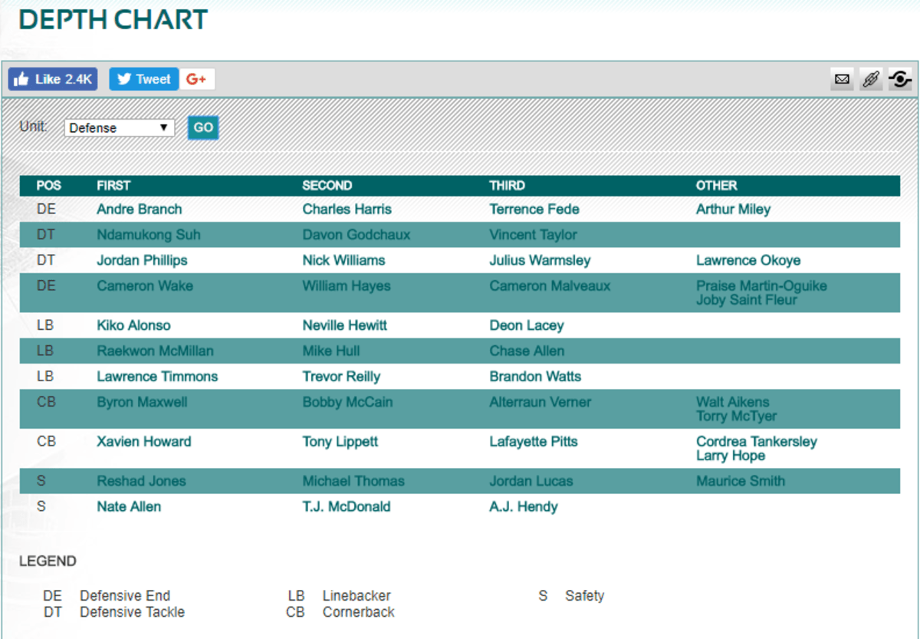The width and height of the screenshot is (920, 639).
Task: Click Terrence Fede in the third column
Action: coord(534,209)
